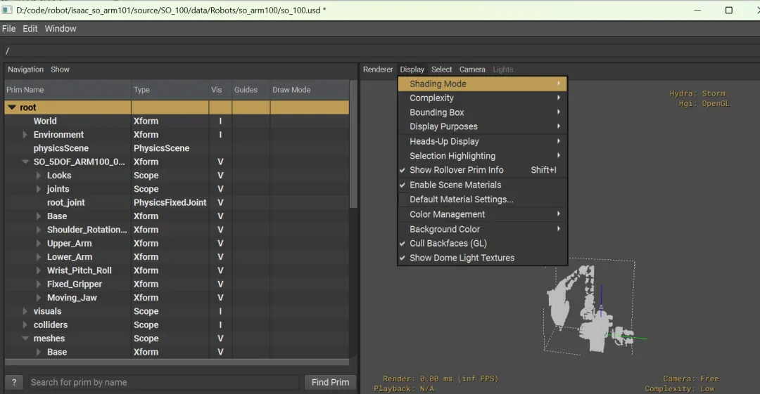Expand the Looks scope
760x394 pixels.
38,175
